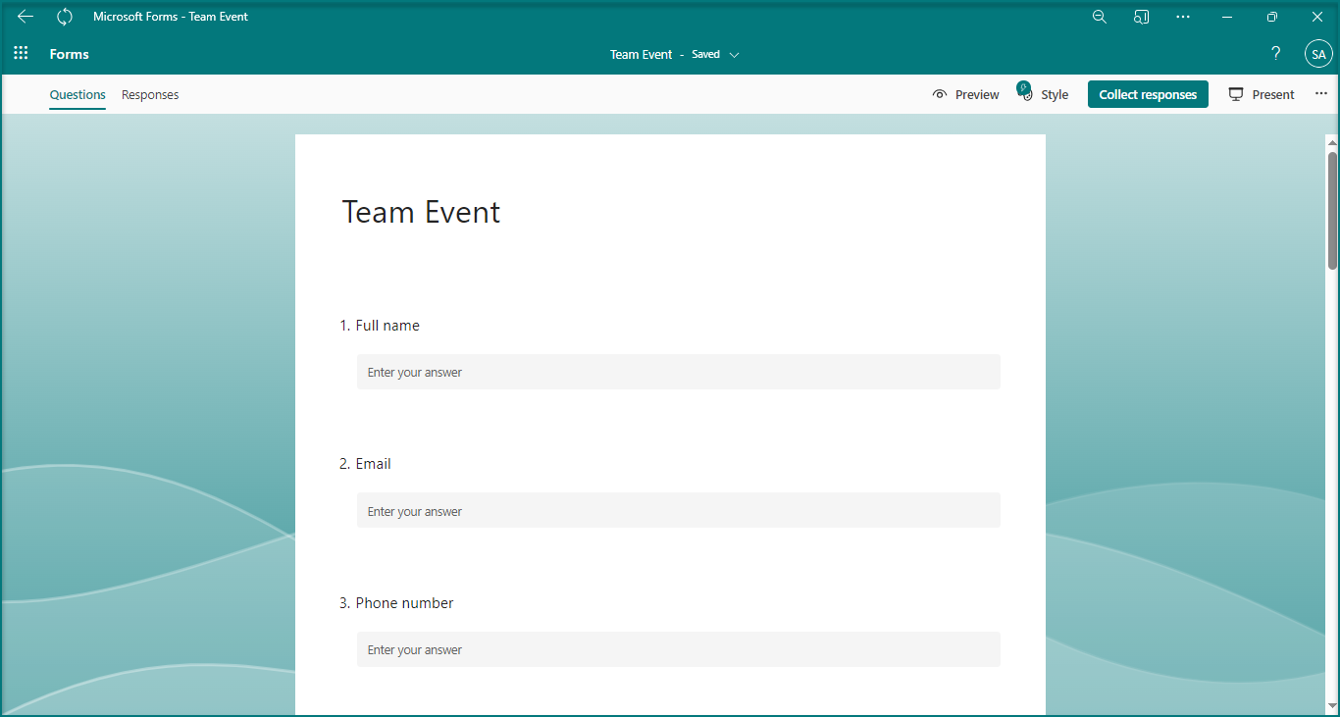Open the title bar three-dot menu

(1183, 17)
